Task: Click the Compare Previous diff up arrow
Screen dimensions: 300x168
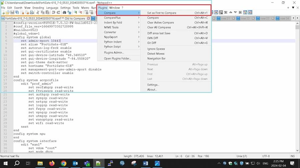Action: point(231,12)
